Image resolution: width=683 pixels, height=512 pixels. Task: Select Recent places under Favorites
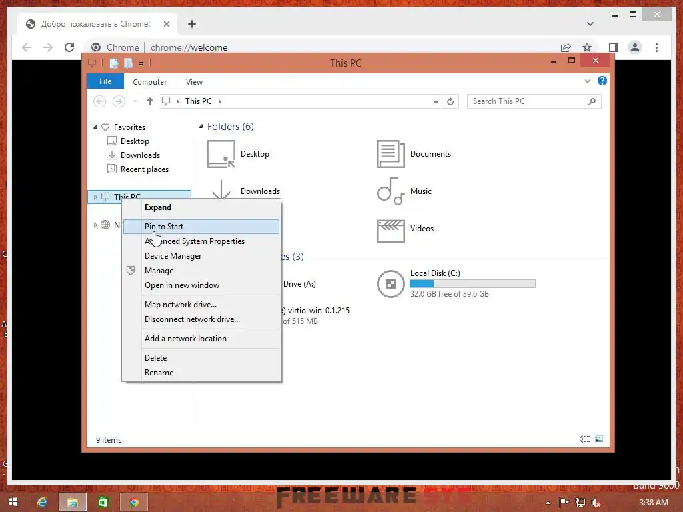(145, 169)
